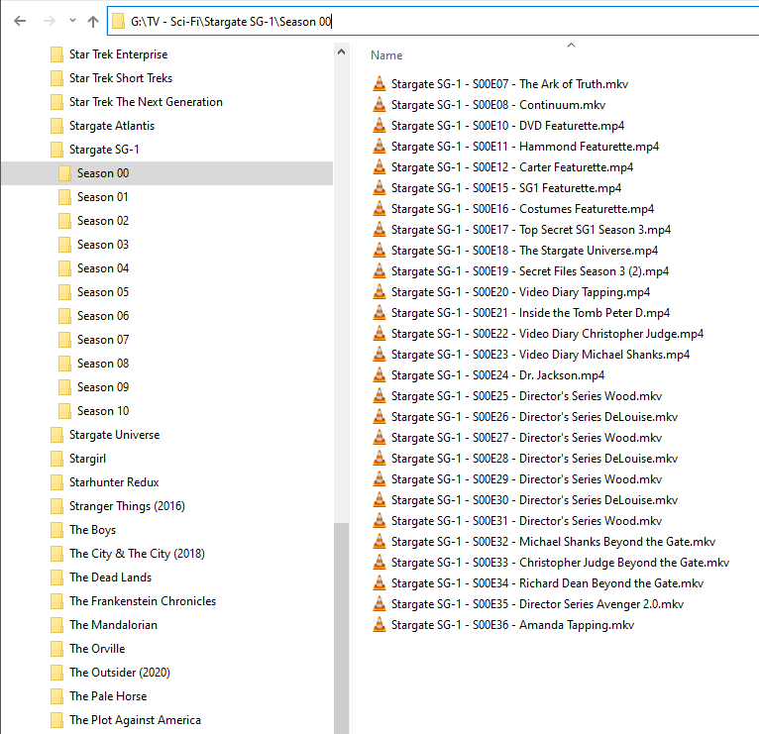Click VLC icon of Amanda Tapping.mkv

pos(379,625)
